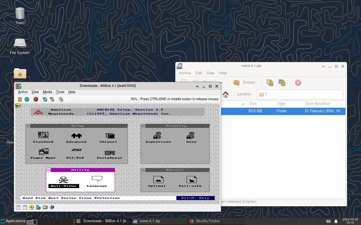Open 86Box settings gear toolbar icon

click(61, 99)
